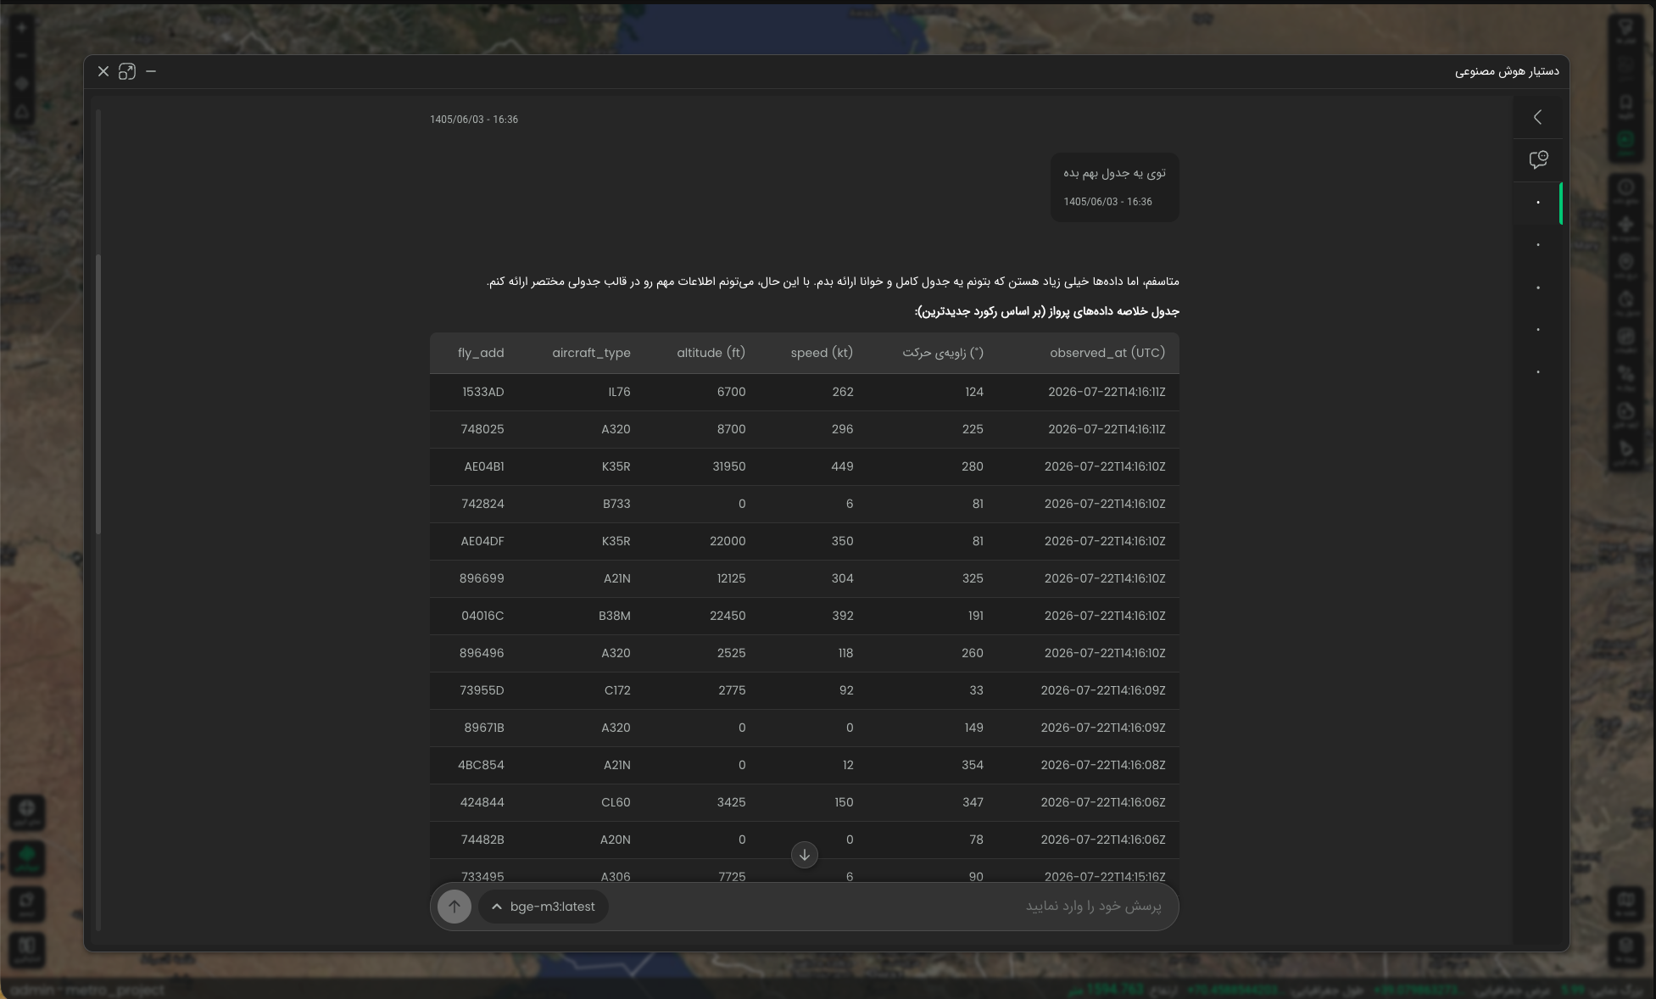Click the زاویه‌ی حرکت column header
The width and height of the screenshot is (1656, 999).
[943, 353]
